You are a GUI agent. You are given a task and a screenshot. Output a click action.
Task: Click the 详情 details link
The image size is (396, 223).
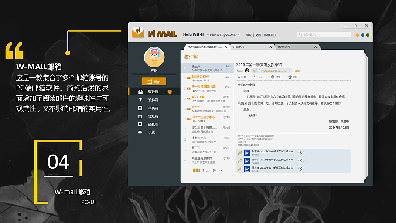coord(297,71)
